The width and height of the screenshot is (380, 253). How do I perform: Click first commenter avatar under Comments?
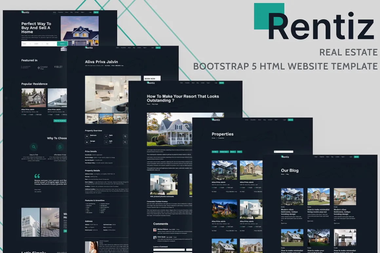155,230
